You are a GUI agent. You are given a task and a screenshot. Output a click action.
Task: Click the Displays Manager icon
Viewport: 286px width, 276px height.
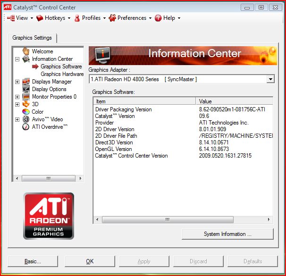[x=26, y=82]
